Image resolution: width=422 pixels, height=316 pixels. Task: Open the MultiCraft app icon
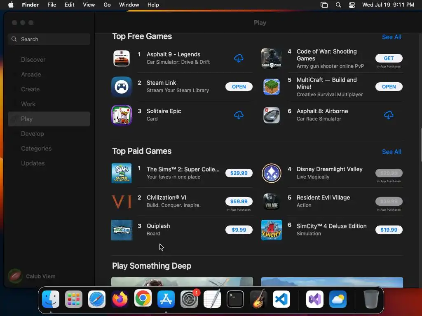tap(272, 87)
